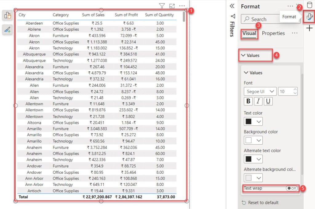The height and width of the screenshot is (209, 315).
Task: Click Reset to default
Action: point(260,203)
